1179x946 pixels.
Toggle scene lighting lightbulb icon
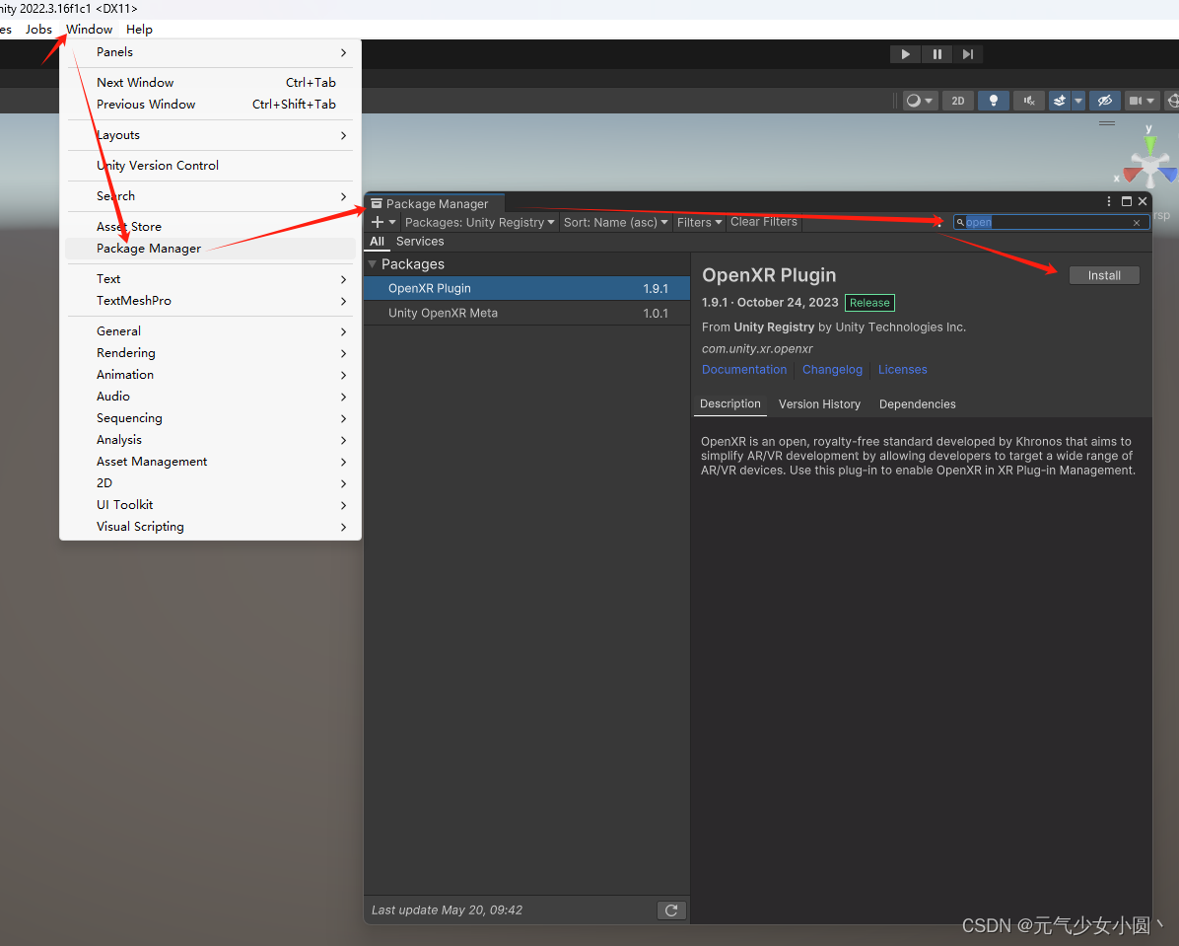pyautogui.click(x=994, y=101)
